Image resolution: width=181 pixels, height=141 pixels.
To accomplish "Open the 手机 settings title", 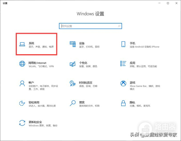I will pyautogui.click(x=132, y=43).
